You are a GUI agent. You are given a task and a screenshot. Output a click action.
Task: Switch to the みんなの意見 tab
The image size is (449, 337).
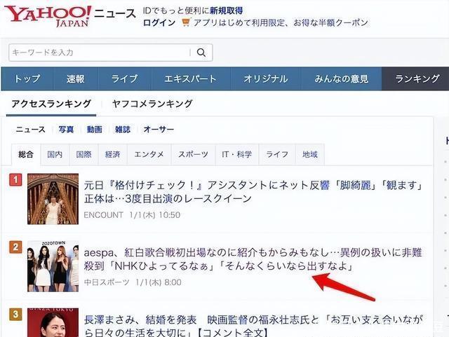tap(342, 79)
